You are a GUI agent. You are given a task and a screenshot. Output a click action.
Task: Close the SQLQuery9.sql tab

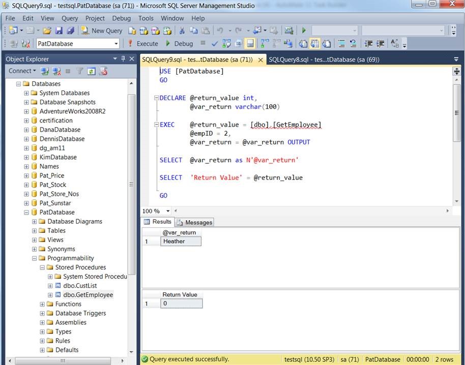(260, 60)
